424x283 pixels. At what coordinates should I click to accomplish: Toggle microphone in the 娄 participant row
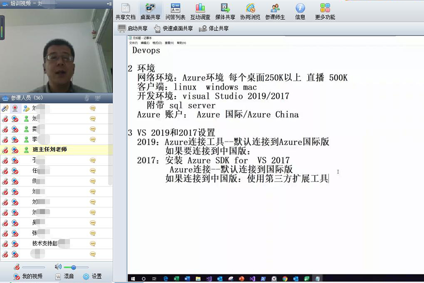5,129
